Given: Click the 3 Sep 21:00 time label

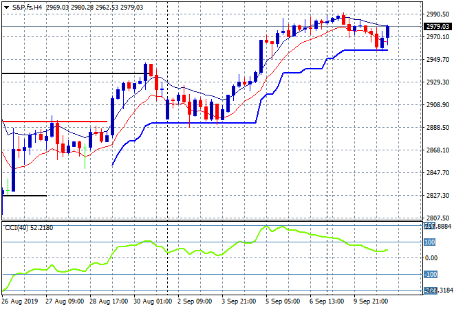Looking at the screenshot, I should click(x=239, y=301).
